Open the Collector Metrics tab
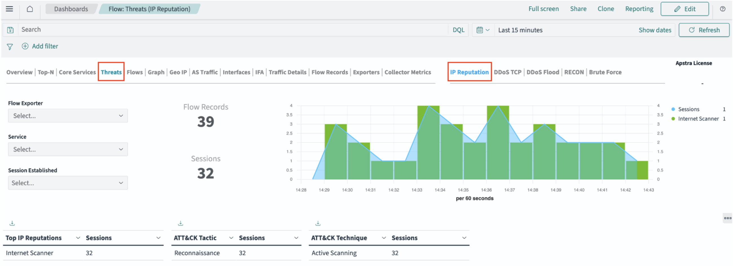 pos(407,72)
